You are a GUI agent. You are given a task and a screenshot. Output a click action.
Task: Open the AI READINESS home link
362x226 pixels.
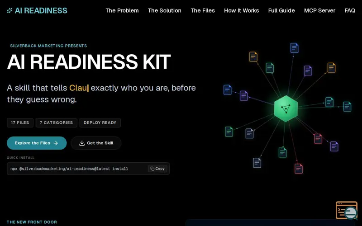tap(37, 10)
